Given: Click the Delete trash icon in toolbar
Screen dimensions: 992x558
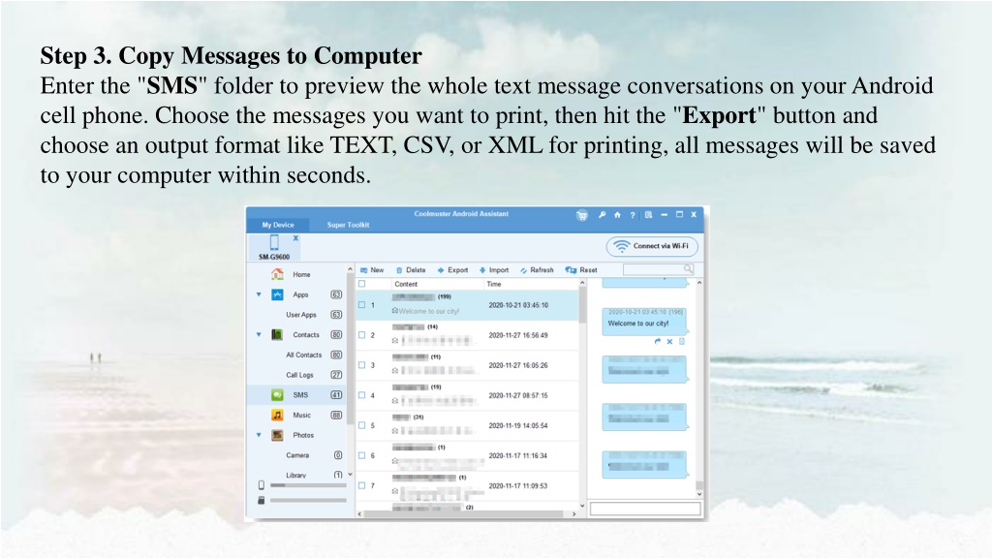Looking at the screenshot, I should pos(399,270).
